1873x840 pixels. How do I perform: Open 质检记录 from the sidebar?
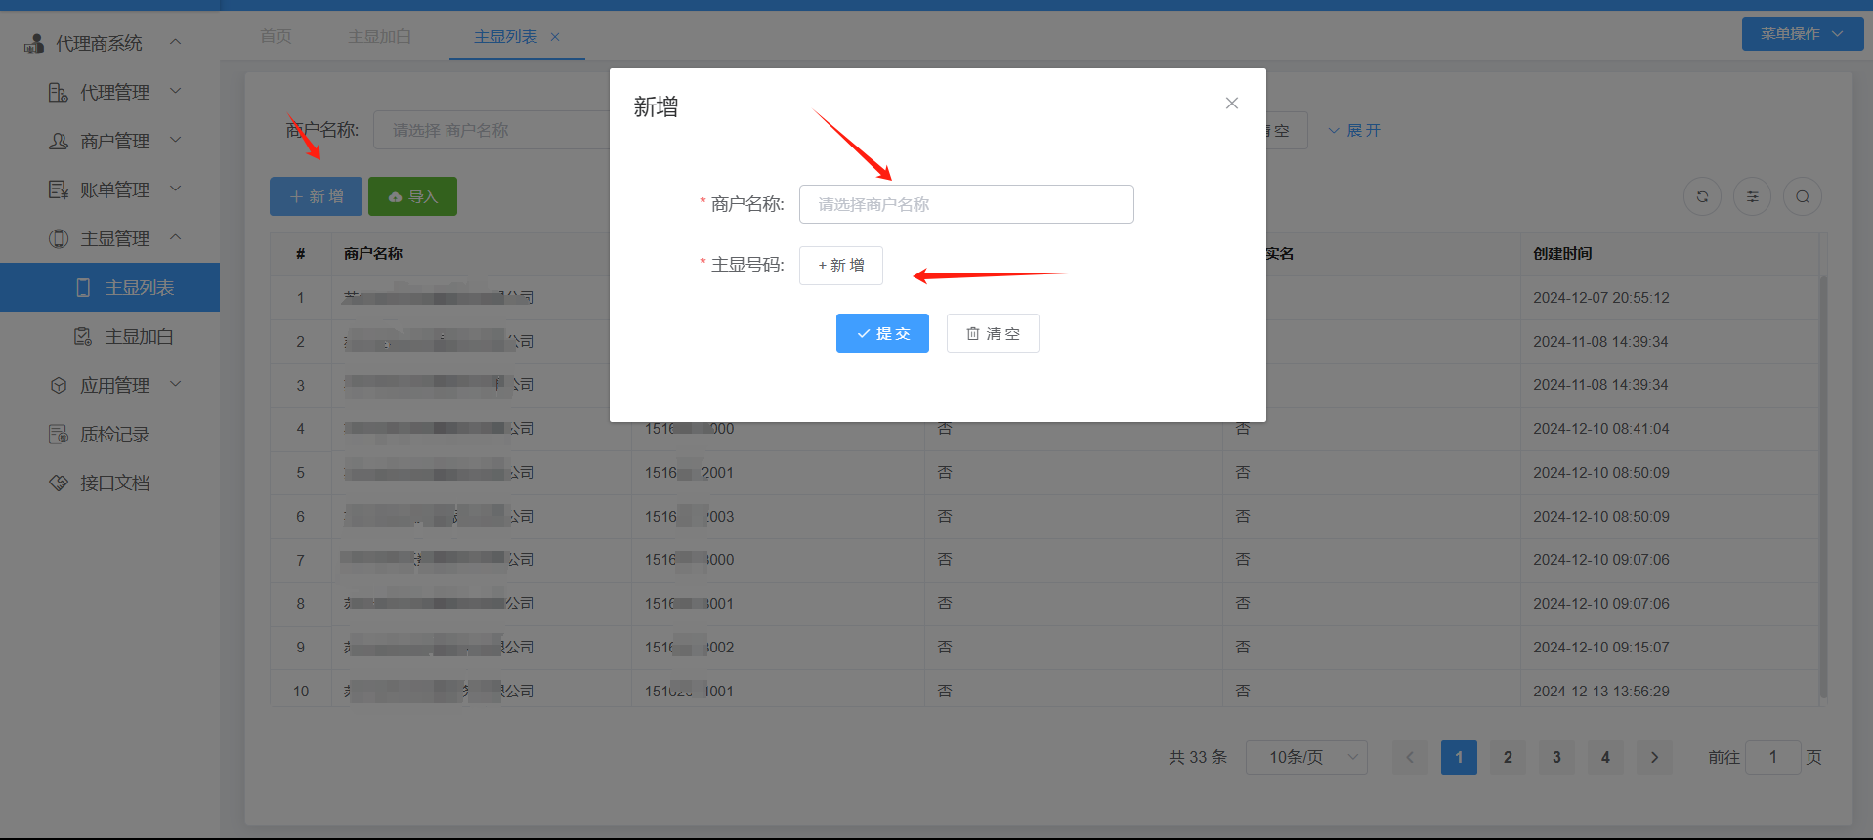(109, 434)
